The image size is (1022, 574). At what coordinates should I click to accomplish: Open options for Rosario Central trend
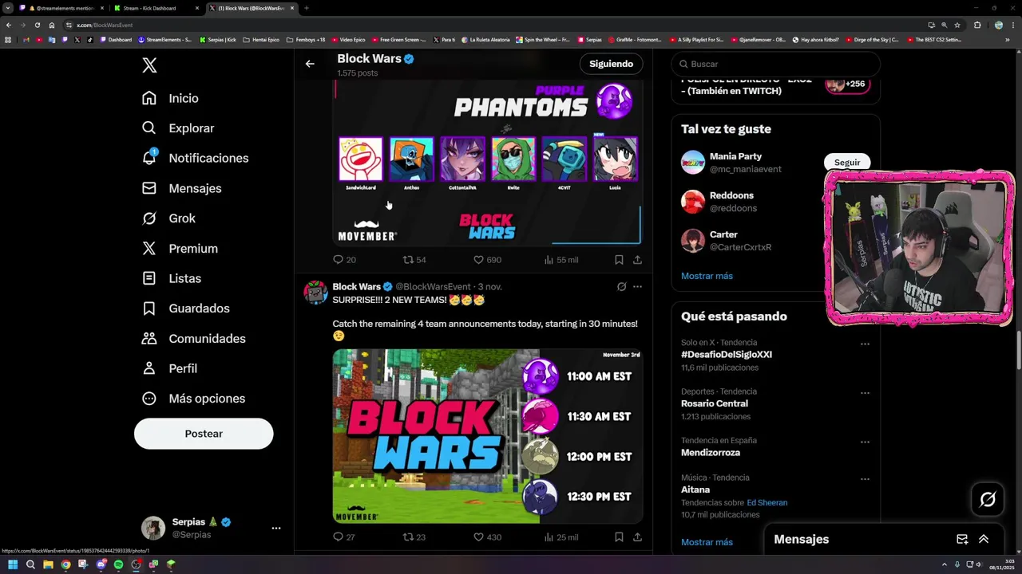coord(865,393)
